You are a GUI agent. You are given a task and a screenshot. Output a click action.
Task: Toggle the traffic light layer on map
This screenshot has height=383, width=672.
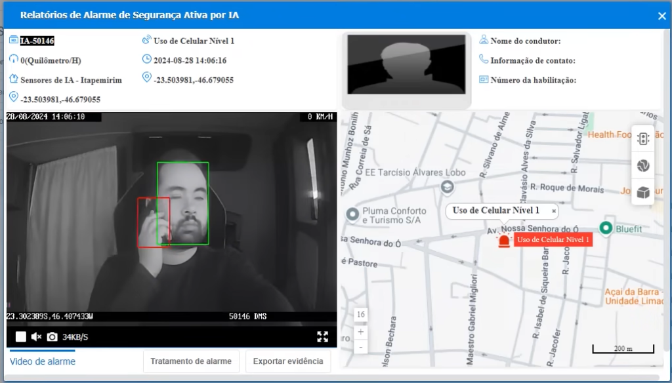click(x=643, y=139)
